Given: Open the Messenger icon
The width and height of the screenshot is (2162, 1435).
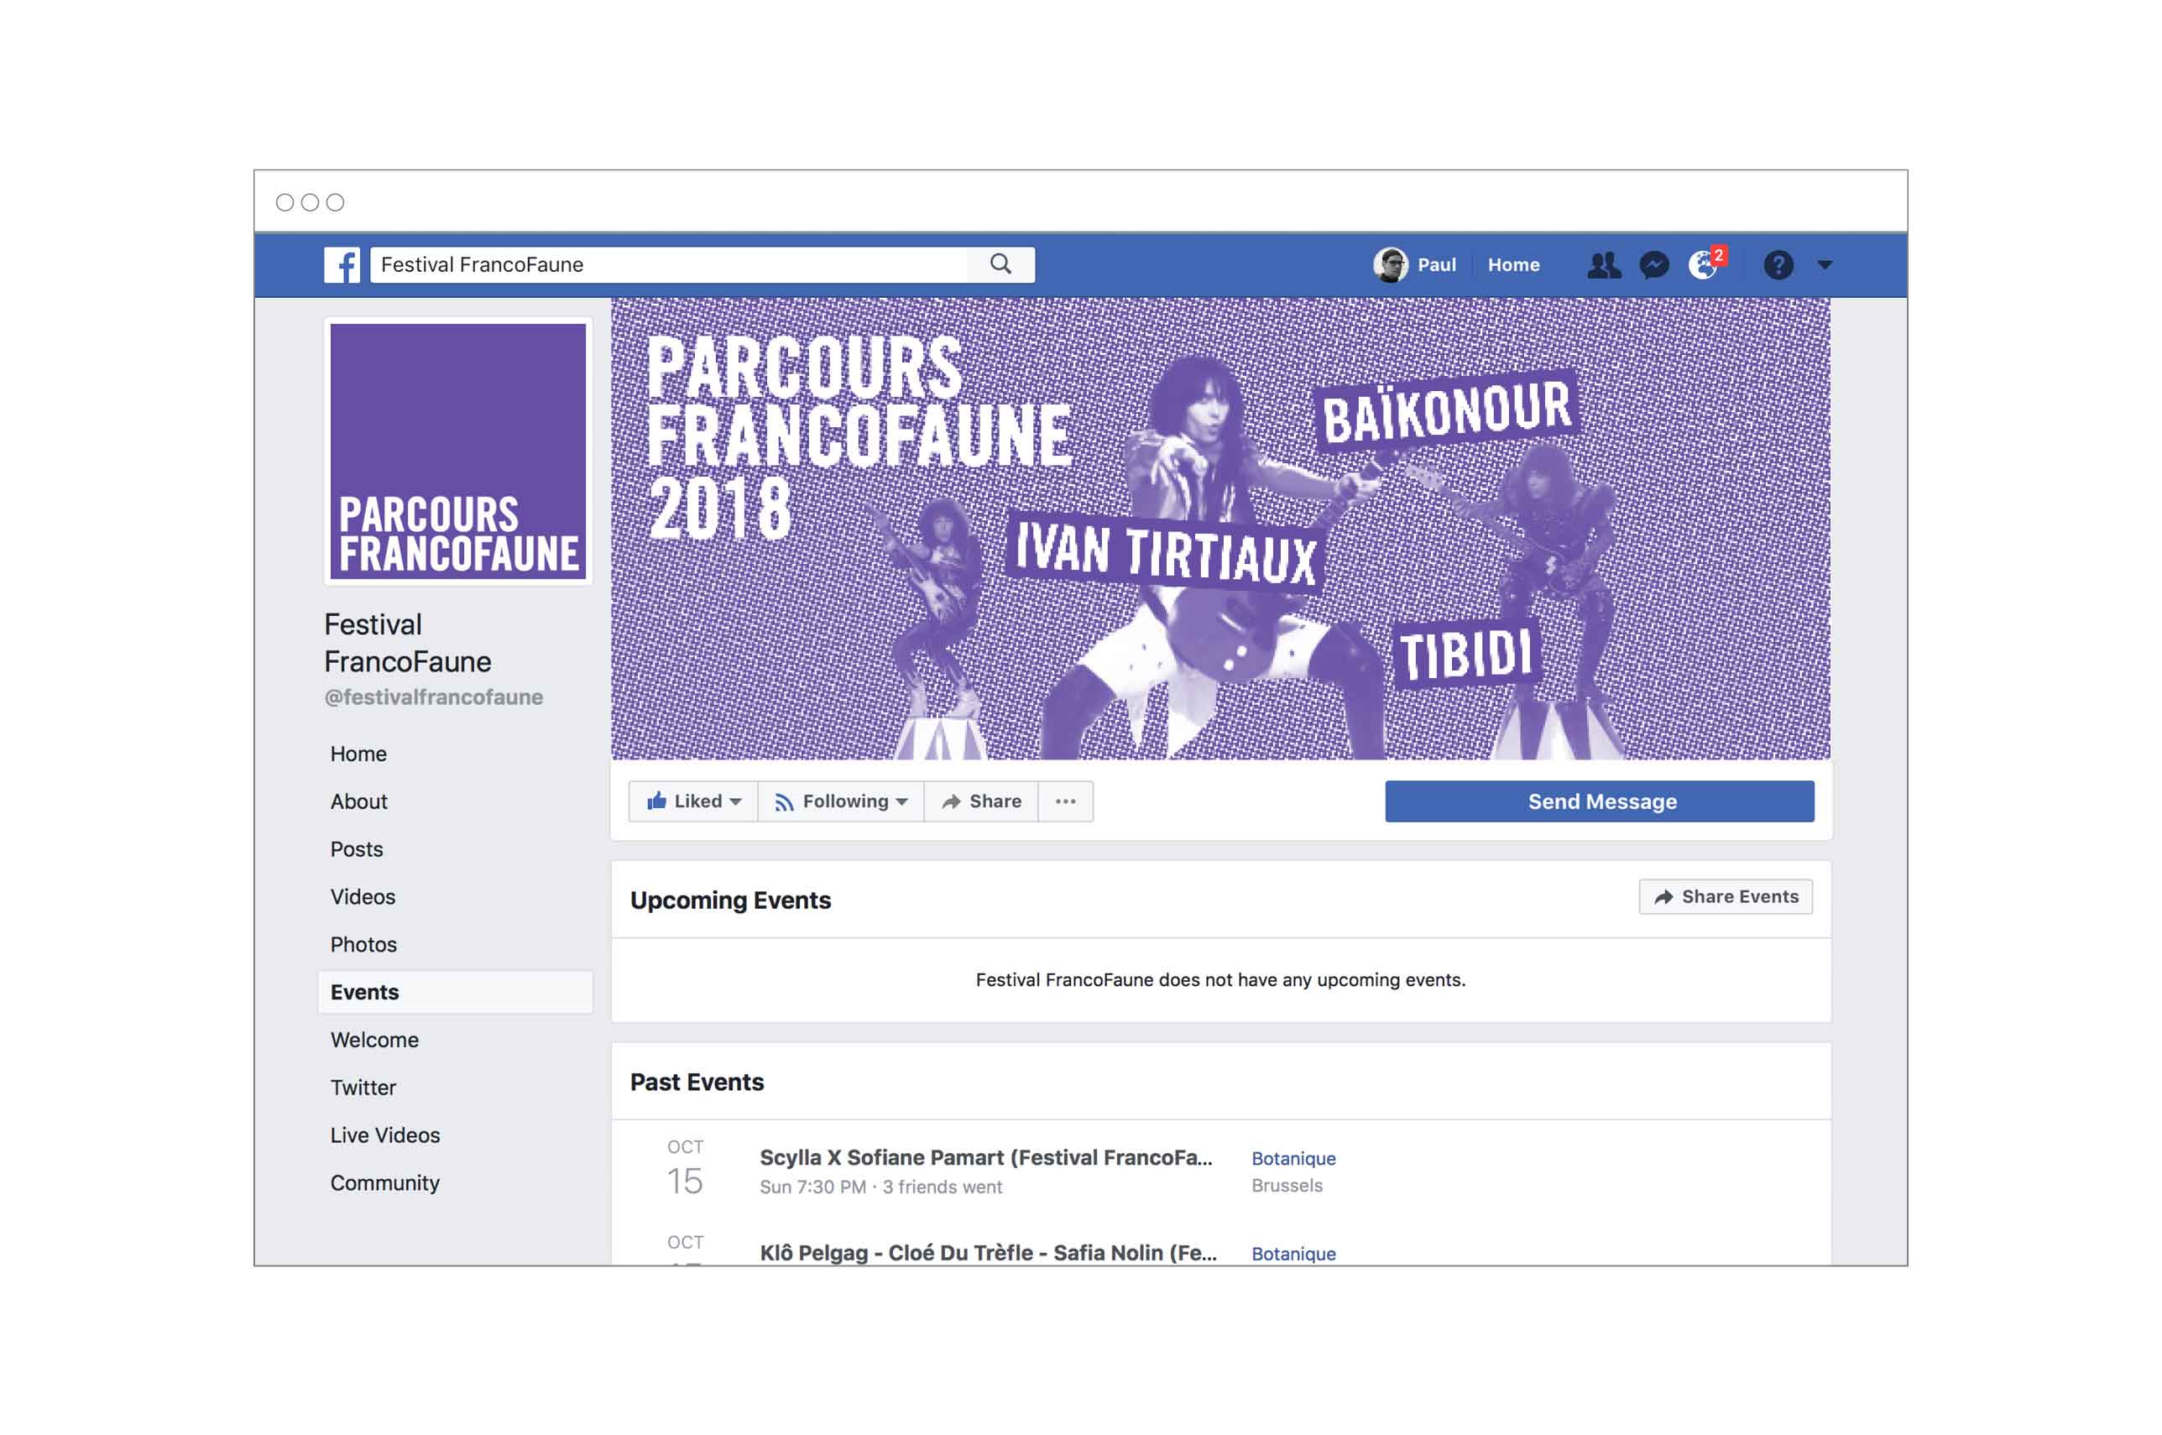Looking at the screenshot, I should pos(1653,265).
